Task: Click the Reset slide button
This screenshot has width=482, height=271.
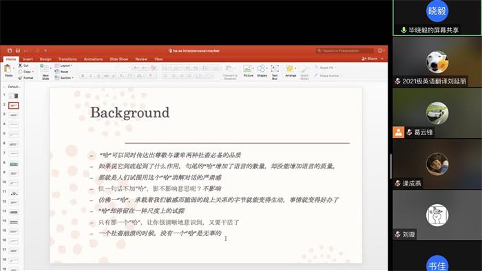Action: (62, 72)
